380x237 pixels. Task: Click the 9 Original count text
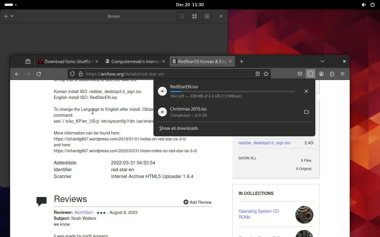pyautogui.click(x=304, y=169)
